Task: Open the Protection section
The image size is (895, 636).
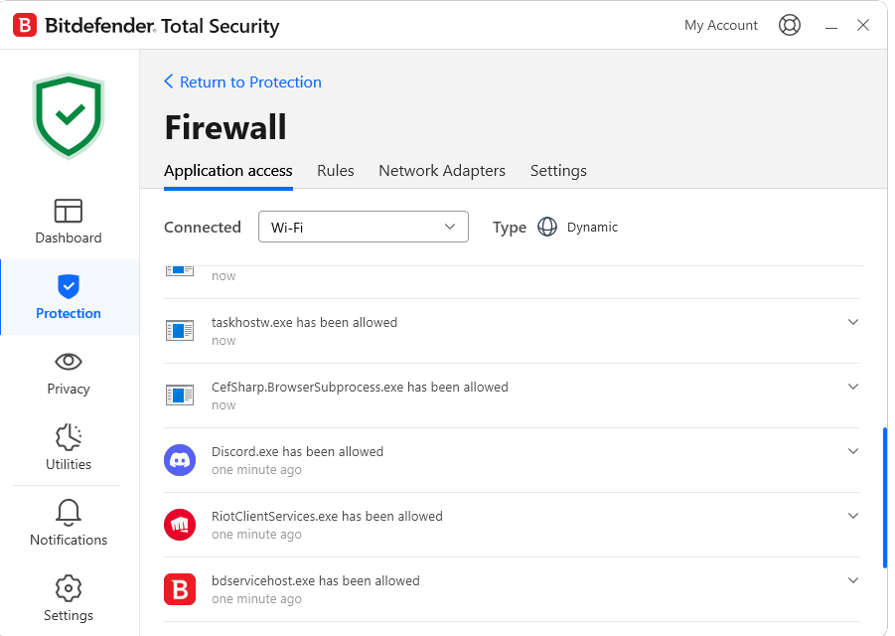Action: [69, 297]
